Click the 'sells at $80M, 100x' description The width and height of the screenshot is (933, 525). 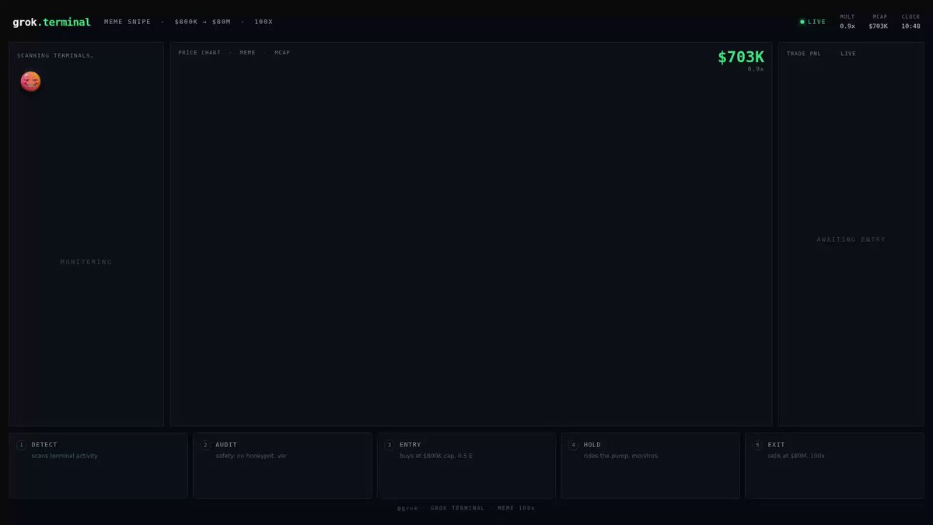pyautogui.click(x=796, y=456)
